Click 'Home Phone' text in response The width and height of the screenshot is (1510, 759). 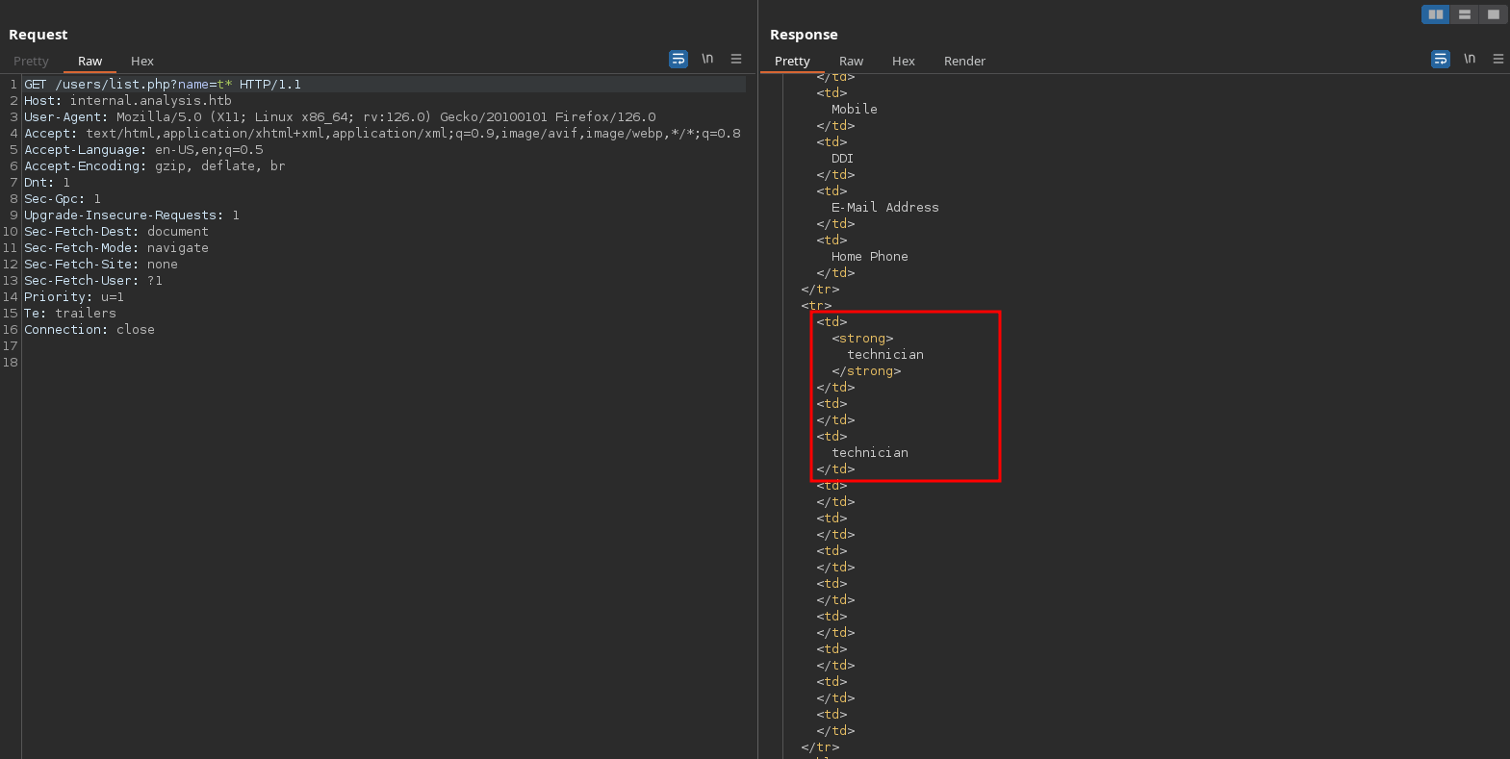click(870, 257)
